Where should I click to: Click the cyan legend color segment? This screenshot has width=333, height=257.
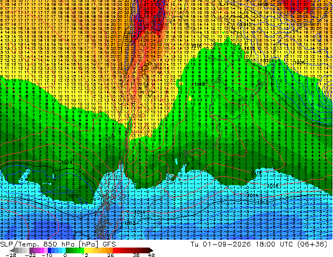coord(64,250)
